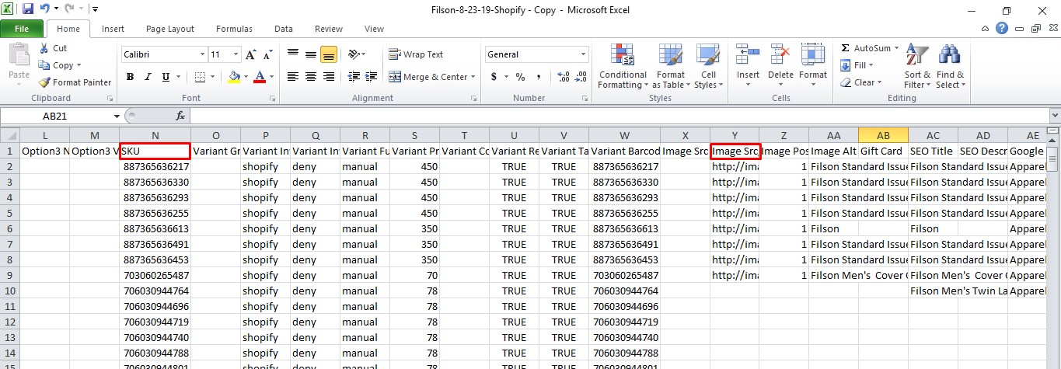Image resolution: width=1061 pixels, height=369 pixels.
Task: Toggle Align Text Left
Action: 293,77
